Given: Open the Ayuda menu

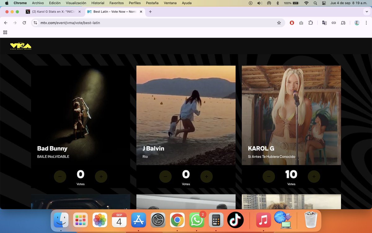Looking at the screenshot, I should coord(187,3).
